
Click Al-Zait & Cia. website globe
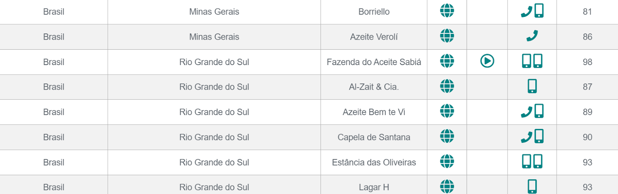click(x=447, y=86)
